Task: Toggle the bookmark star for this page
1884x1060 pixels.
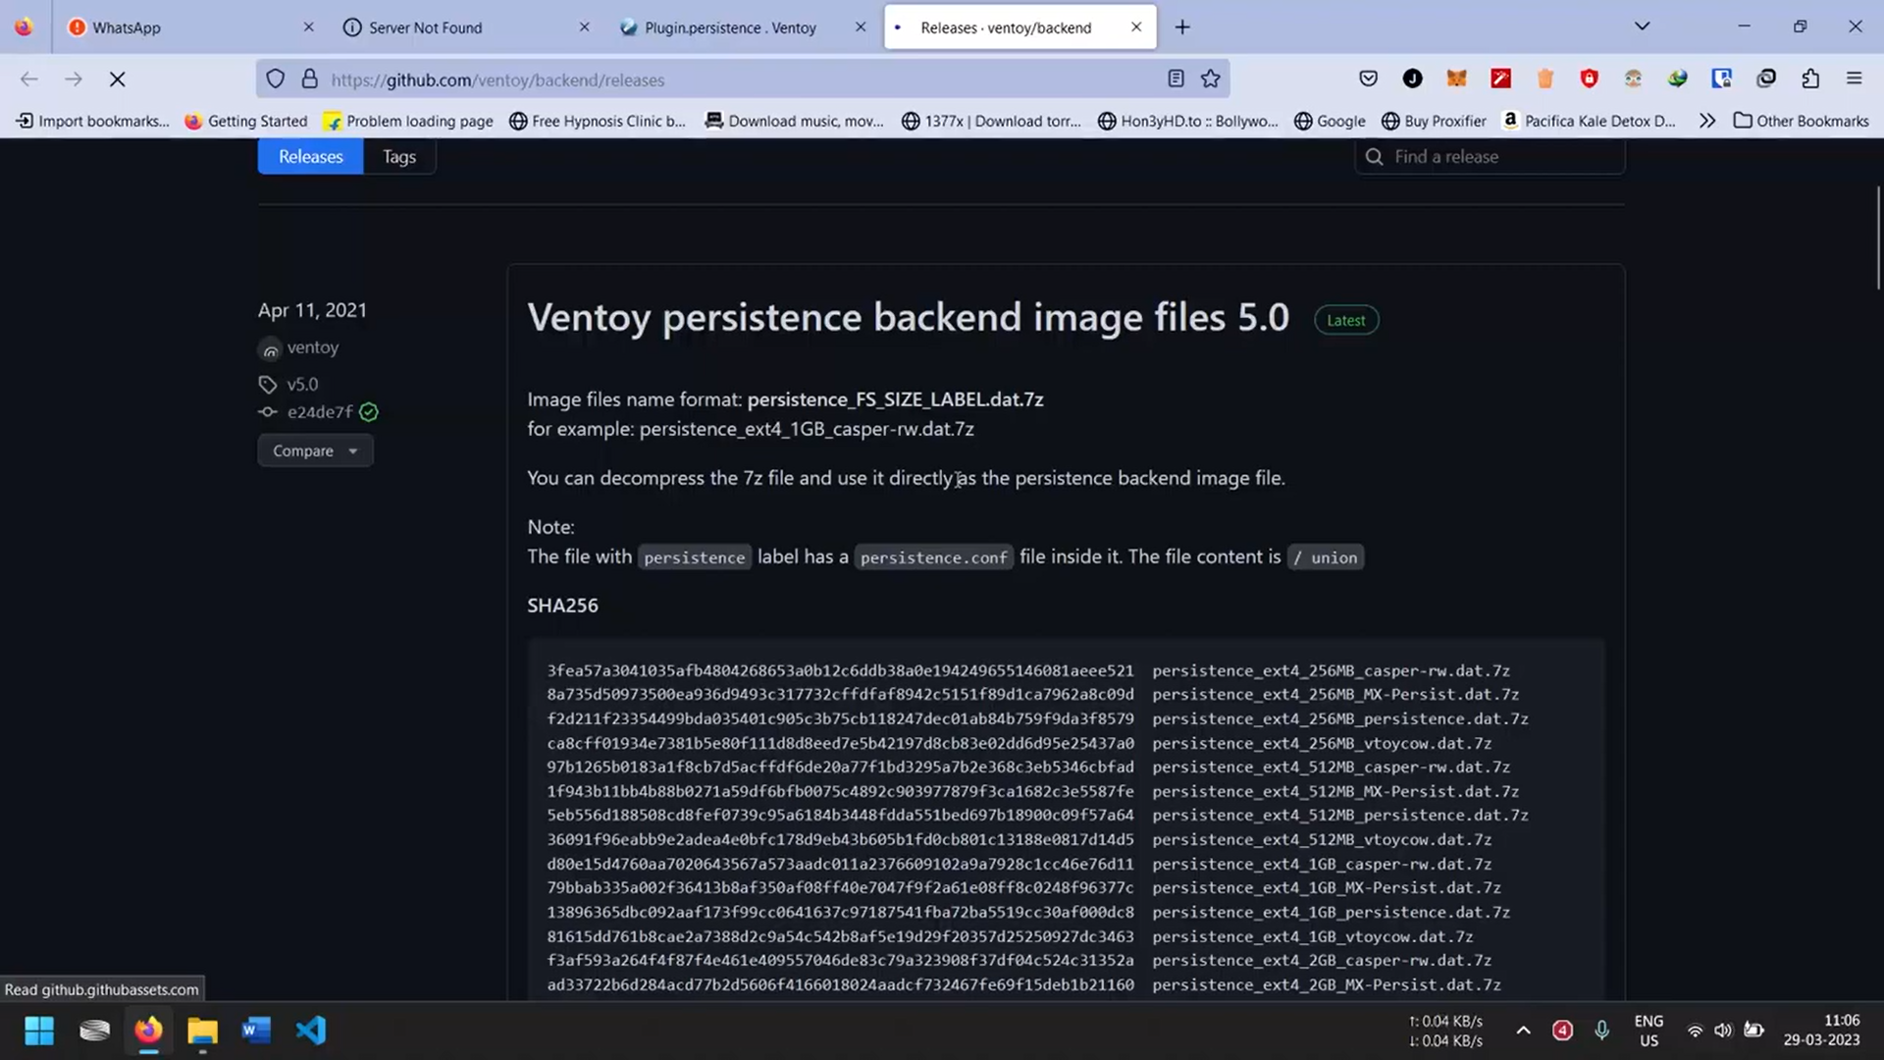Action: [x=1211, y=79]
